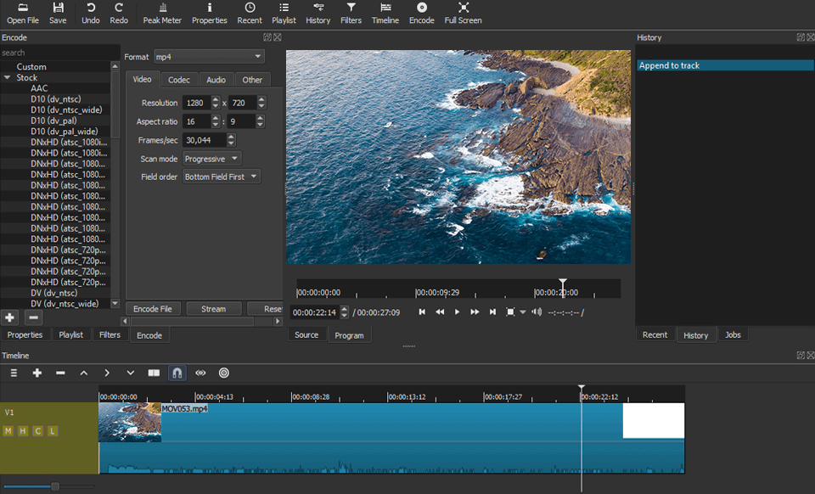Screen dimensions: 815x494
Task: Click the encode preset search field
Action: point(55,52)
